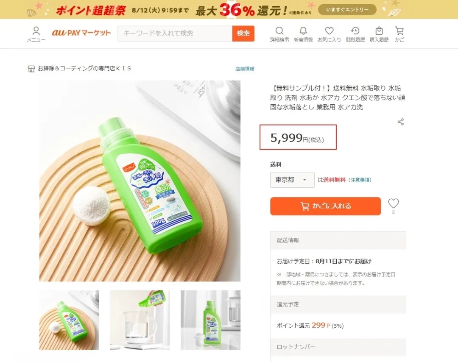The height and width of the screenshot is (362, 458).
Task: Click the いますぐエントリー banner button
Action: click(347, 9)
